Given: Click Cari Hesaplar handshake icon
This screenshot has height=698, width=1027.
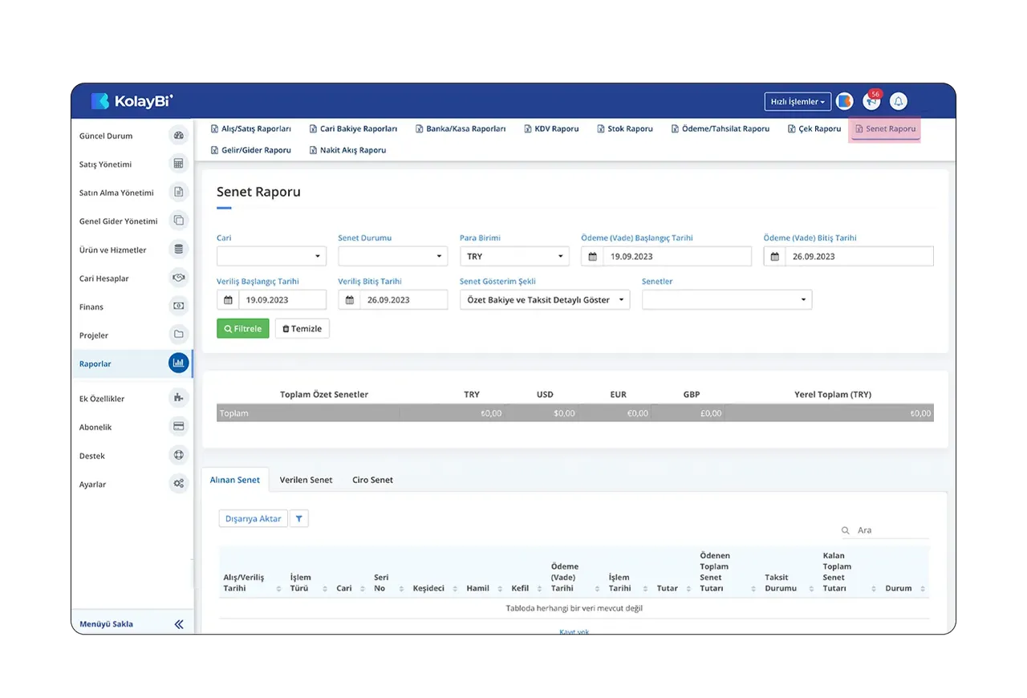Looking at the screenshot, I should pyautogui.click(x=178, y=278).
